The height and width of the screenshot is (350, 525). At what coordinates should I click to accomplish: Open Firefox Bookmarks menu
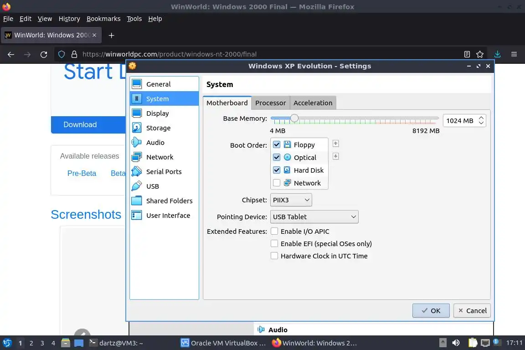103,19
